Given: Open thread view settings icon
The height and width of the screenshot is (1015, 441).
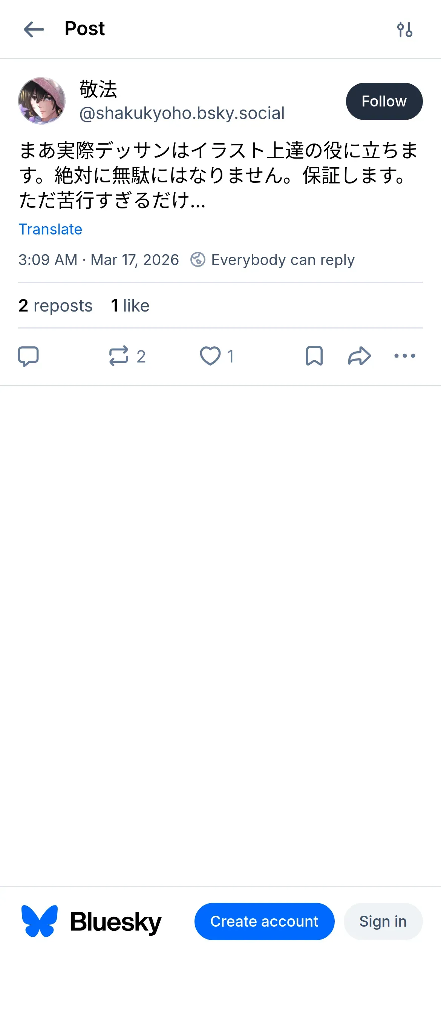Looking at the screenshot, I should 404,29.
